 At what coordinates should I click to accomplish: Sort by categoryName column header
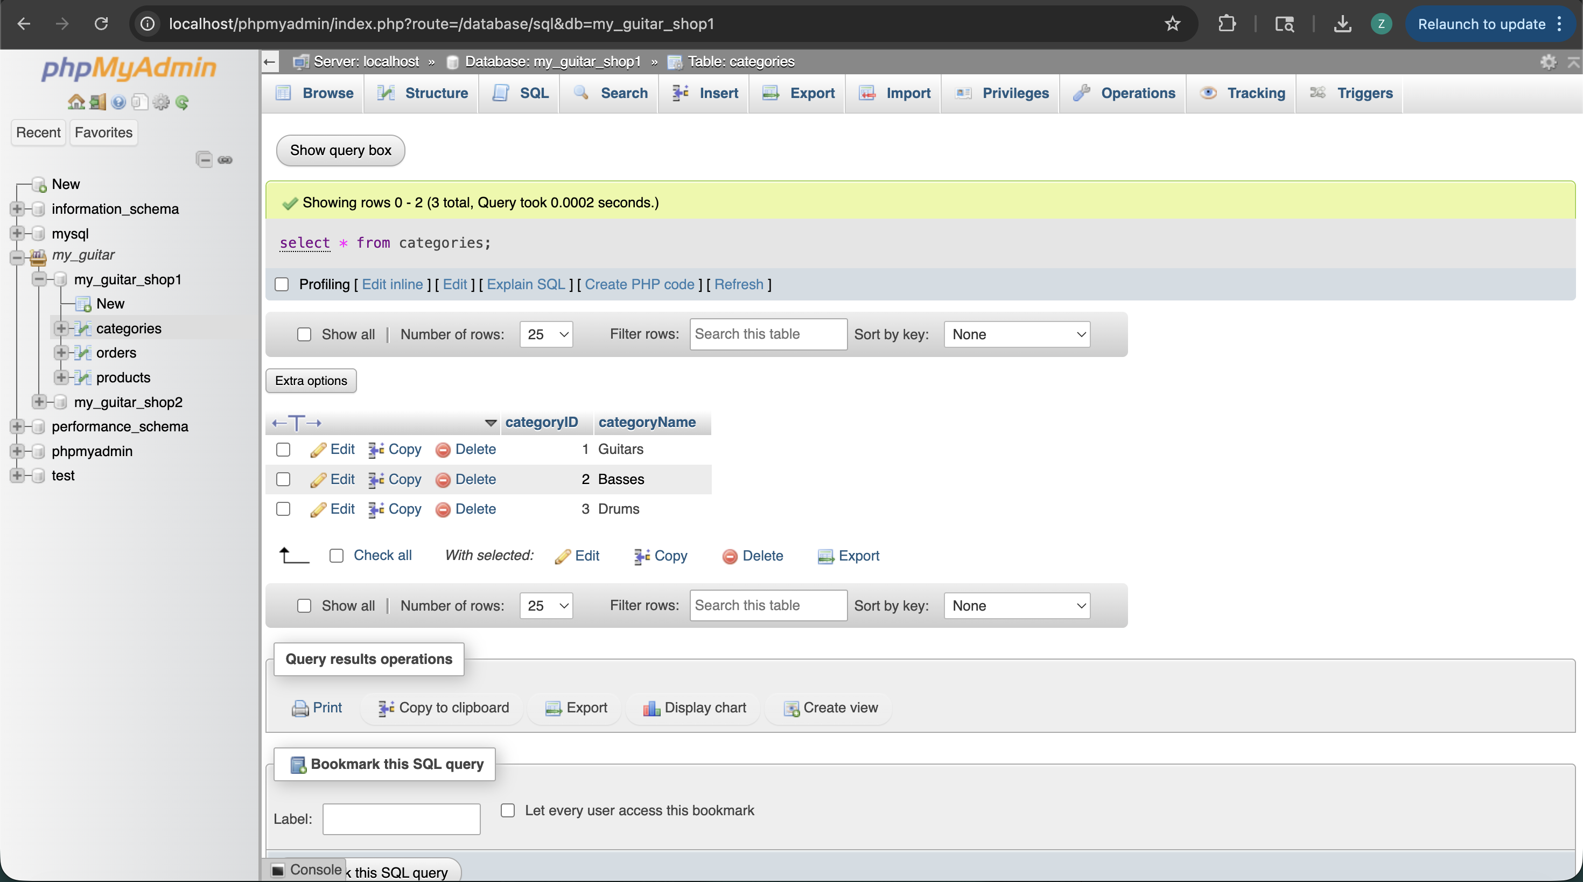point(647,422)
